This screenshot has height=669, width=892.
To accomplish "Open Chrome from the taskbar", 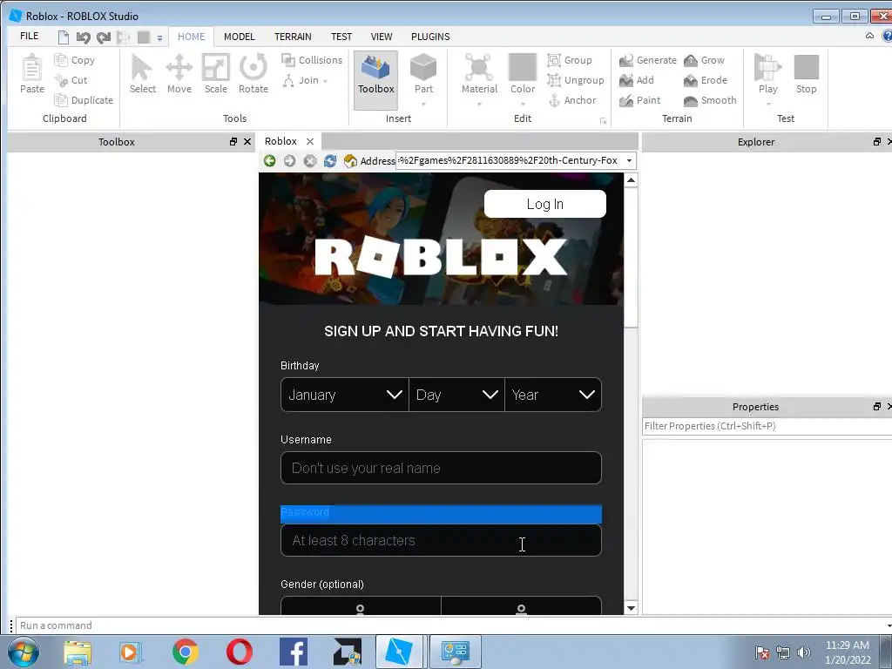I will [x=185, y=652].
